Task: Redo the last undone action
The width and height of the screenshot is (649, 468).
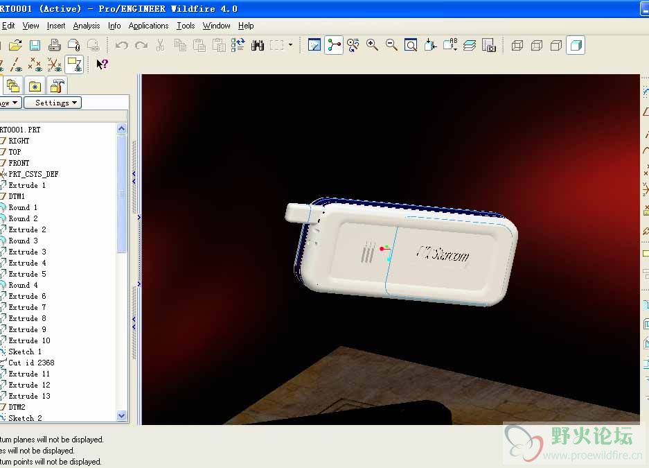Action: (x=141, y=45)
